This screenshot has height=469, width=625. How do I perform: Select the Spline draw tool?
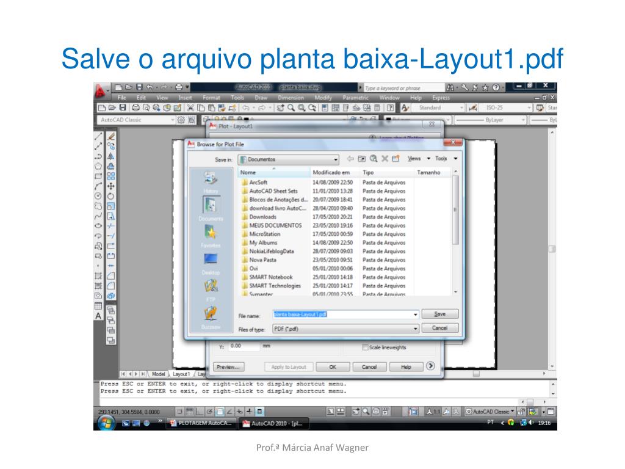point(98,216)
